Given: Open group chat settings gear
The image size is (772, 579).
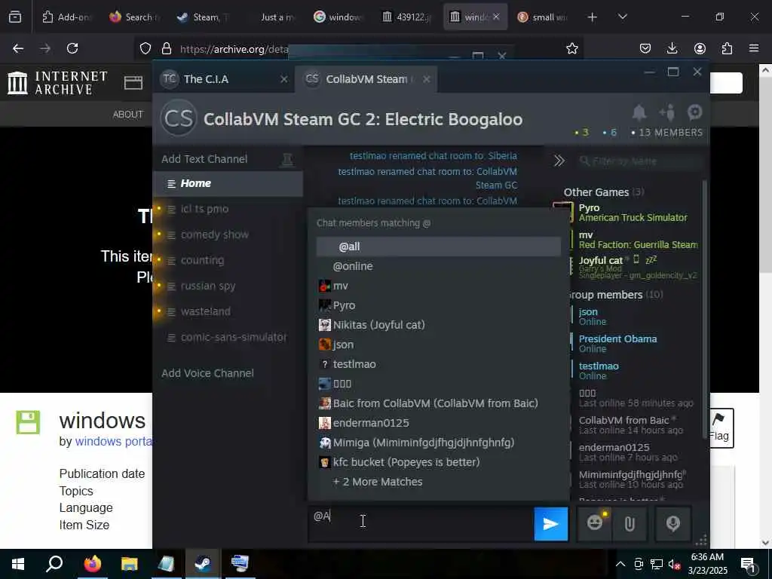Looking at the screenshot, I should coord(694,112).
